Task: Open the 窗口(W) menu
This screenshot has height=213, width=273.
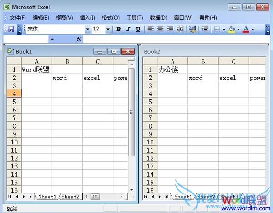Action: point(183,18)
